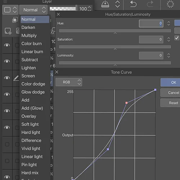Select the Darken blending mode
Image resolution: width=180 pixels, height=180 pixels.
point(35,27)
